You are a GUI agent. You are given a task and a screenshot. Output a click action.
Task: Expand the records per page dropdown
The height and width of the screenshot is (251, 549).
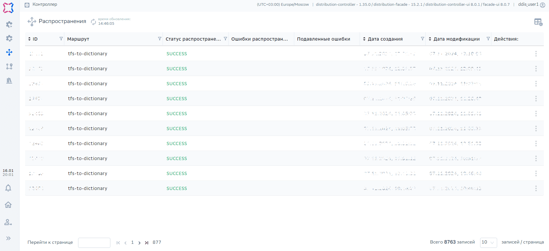pyautogui.click(x=488, y=242)
